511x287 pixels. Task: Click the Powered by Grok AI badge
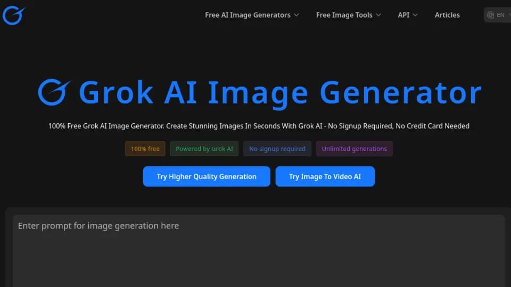(204, 149)
